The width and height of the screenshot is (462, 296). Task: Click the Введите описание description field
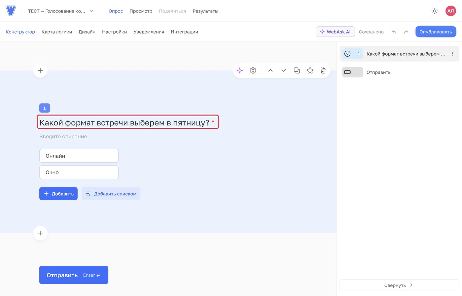(65, 136)
